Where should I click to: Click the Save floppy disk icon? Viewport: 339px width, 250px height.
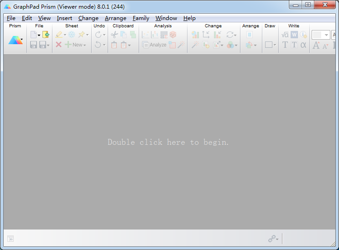coord(33,45)
